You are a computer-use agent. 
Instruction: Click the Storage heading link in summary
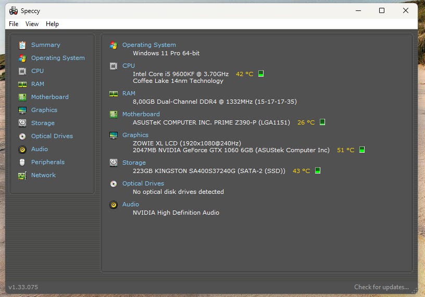[134, 163]
